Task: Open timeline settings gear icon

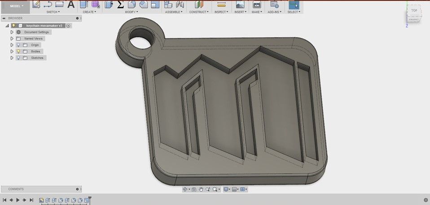Action: (426, 200)
